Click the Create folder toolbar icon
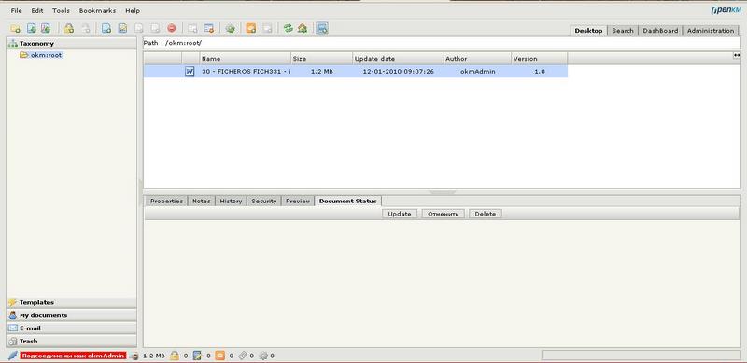The width and height of the screenshot is (747, 363). [x=15, y=29]
